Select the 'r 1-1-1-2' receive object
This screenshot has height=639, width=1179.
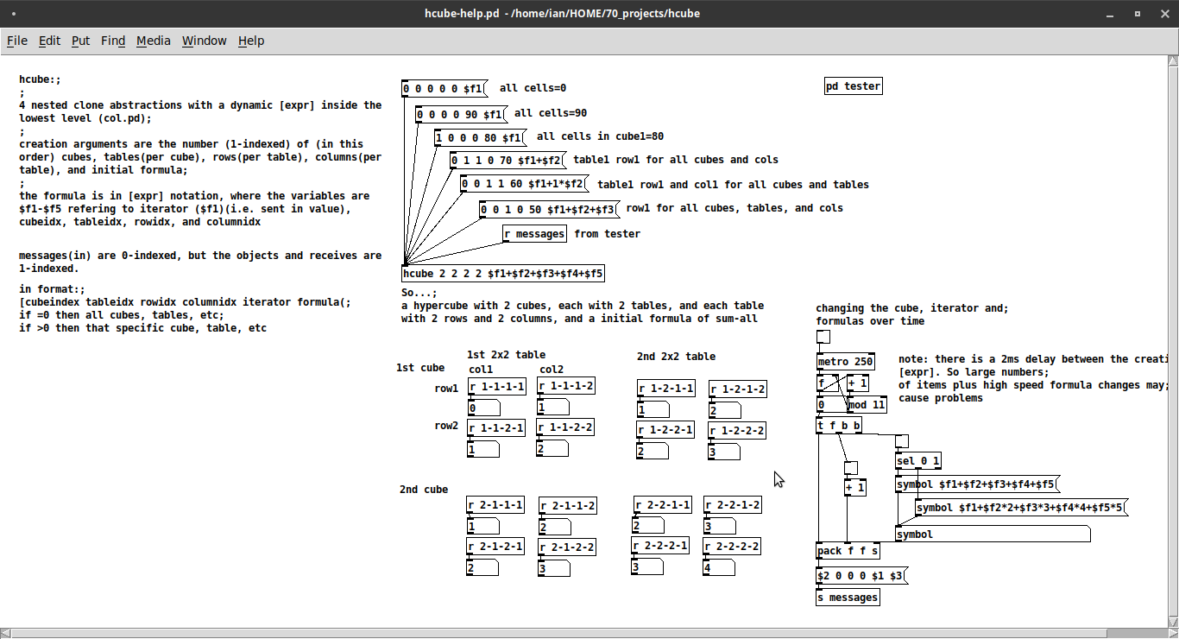click(566, 386)
